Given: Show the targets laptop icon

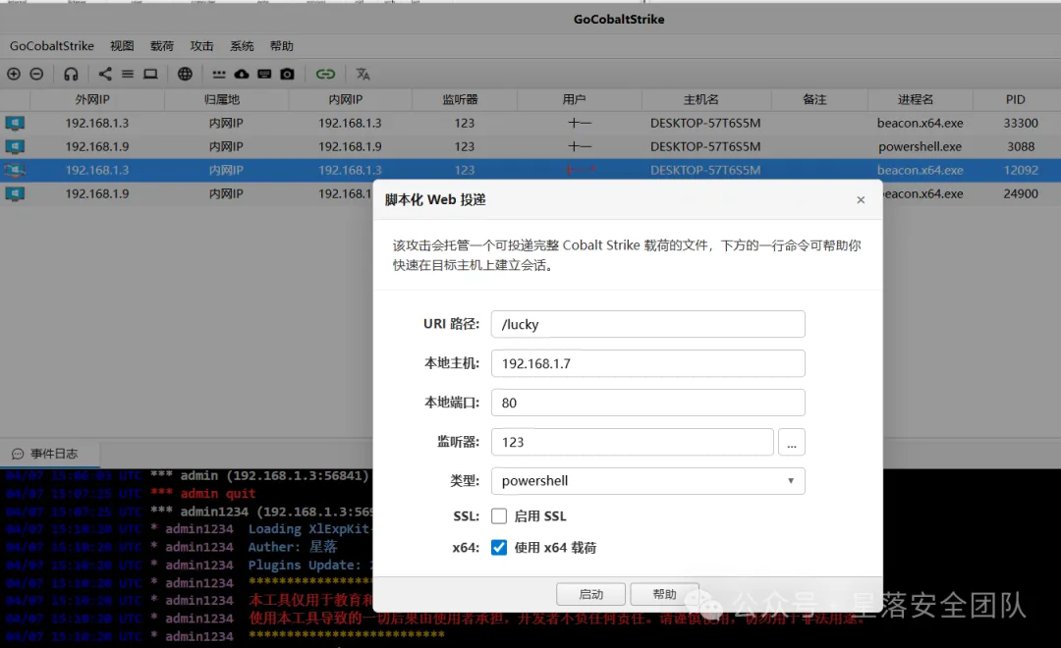Looking at the screenshot, I should coord(150,74).
